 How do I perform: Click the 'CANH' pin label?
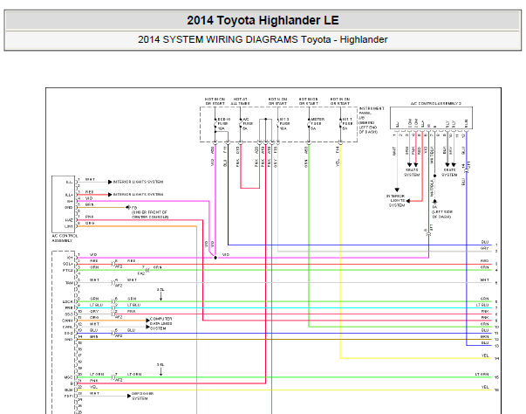click(x=68, y=321)
